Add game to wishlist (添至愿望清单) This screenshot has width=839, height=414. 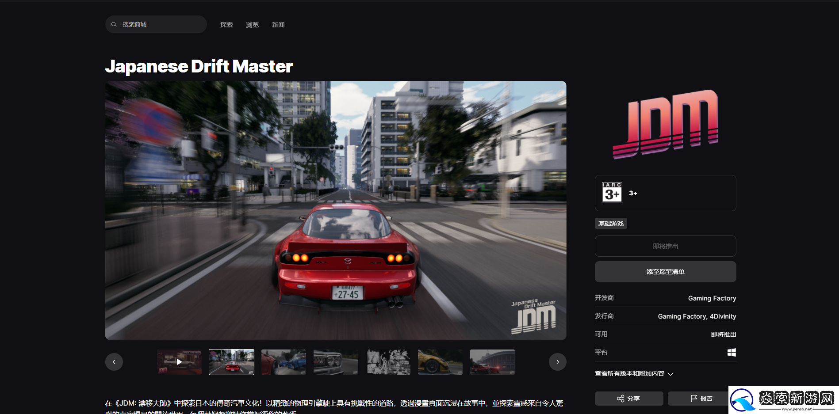pyautogui.click(x=665, y=272)
